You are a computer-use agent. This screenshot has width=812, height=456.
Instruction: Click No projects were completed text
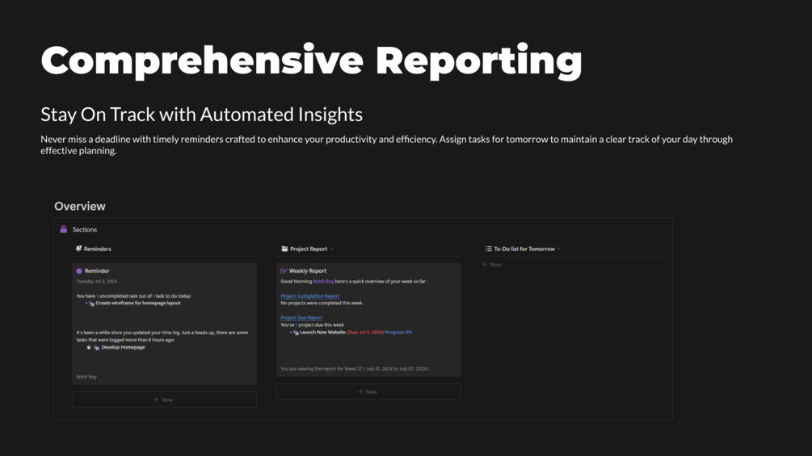coord(322,303)
